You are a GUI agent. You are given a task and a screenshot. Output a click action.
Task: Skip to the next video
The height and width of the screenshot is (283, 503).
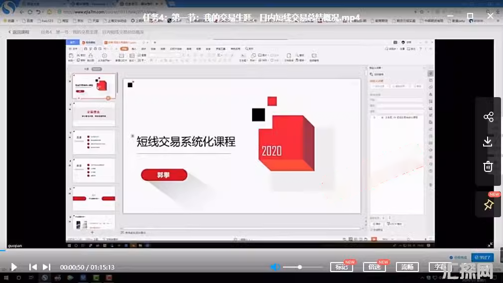pos(46,267)
